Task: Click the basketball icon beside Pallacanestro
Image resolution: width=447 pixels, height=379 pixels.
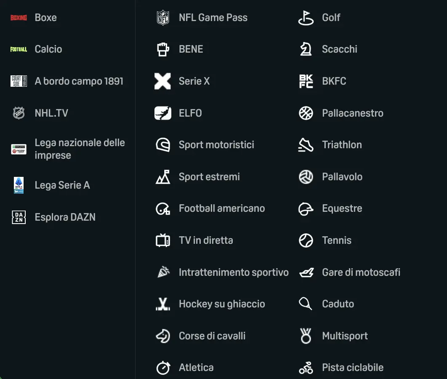Action: (306, 113)
